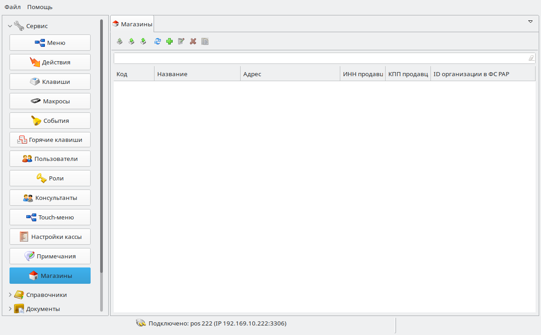This screenshot has width=541, height=335.
Task: Open the Макросы section
Action: (50, 101)
